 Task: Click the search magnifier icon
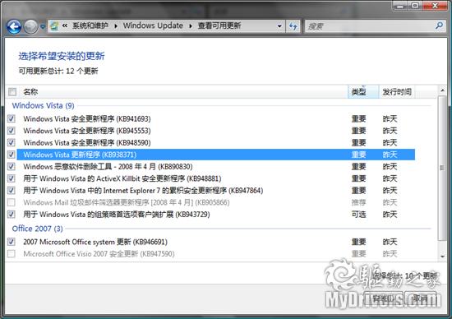coord(440,26)
